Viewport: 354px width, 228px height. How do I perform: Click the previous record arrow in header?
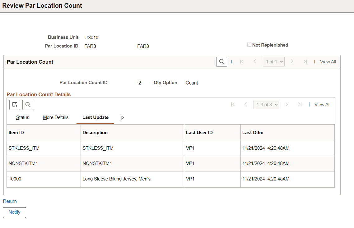tap(254, 62)
